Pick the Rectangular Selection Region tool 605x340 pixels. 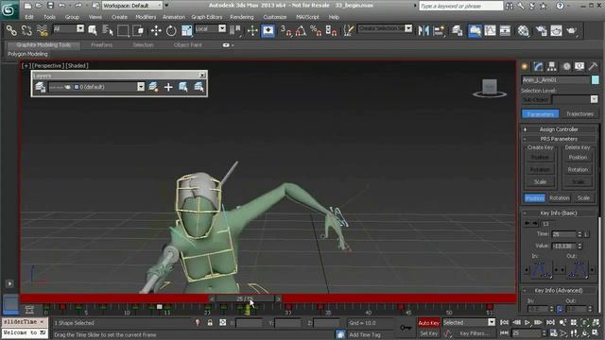tap(123, 30)
